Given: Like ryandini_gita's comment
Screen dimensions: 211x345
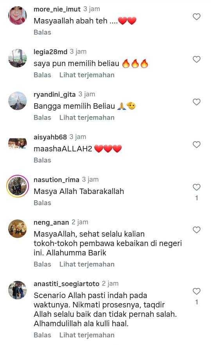Looking at the screenshot, I should click(197, 102).
